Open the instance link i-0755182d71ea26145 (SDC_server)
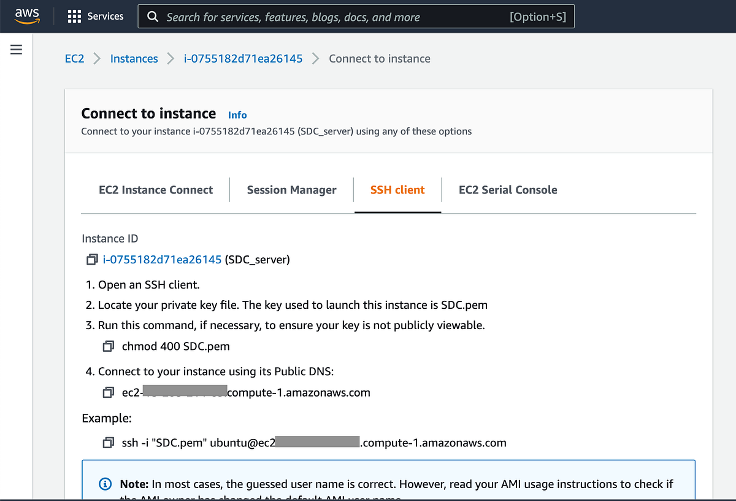This screenshot has height=501, width=736. click(161, 259)
